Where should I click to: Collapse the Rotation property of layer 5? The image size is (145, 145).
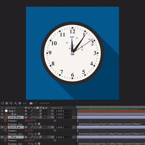click(x=3, y=130)
